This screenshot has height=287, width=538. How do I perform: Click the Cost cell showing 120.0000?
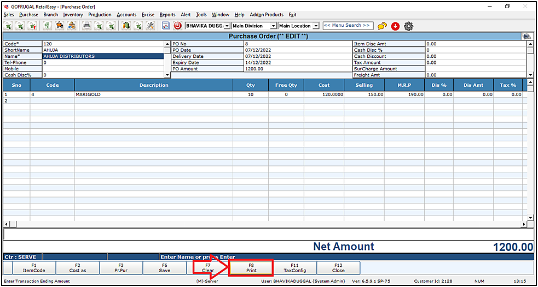(324, 94)
